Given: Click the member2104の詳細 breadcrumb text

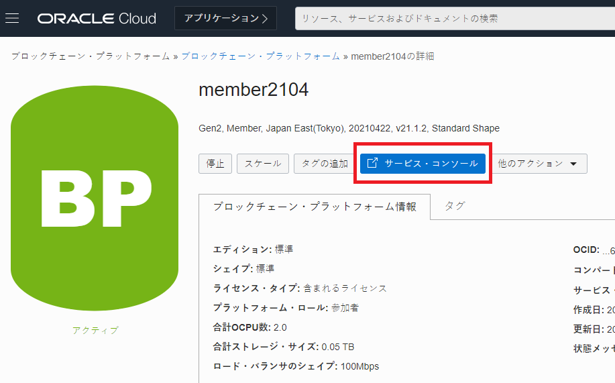Looking at the screenshot, I should (392, 56).
